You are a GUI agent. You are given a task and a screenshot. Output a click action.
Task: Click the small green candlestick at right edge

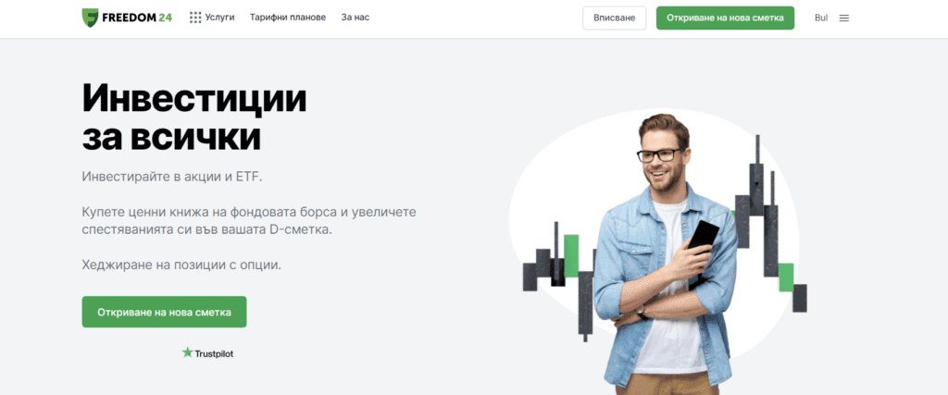(x=785, y=278)
